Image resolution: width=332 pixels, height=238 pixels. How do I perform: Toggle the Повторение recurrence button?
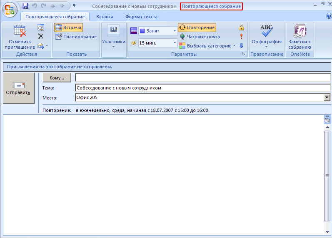197,27
